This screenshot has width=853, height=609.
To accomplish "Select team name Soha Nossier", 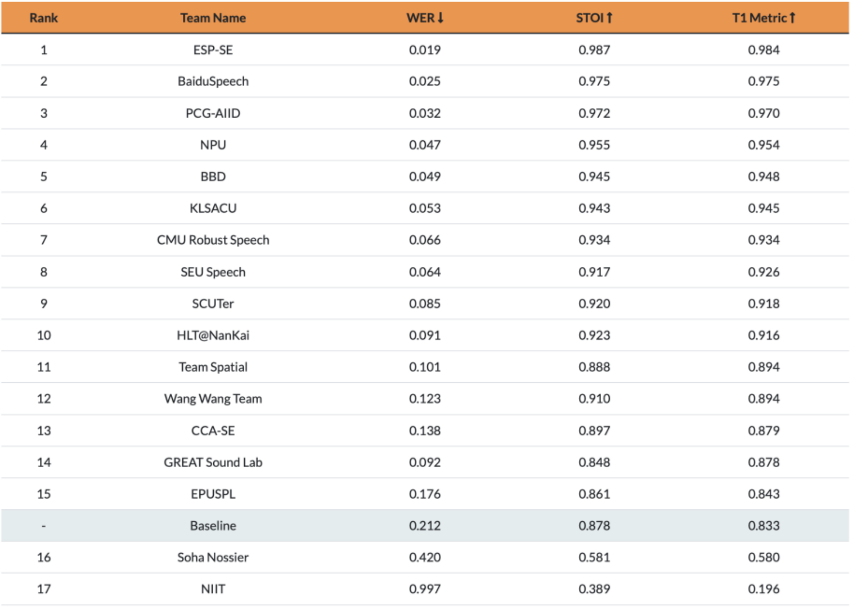I will coord(213,557).
